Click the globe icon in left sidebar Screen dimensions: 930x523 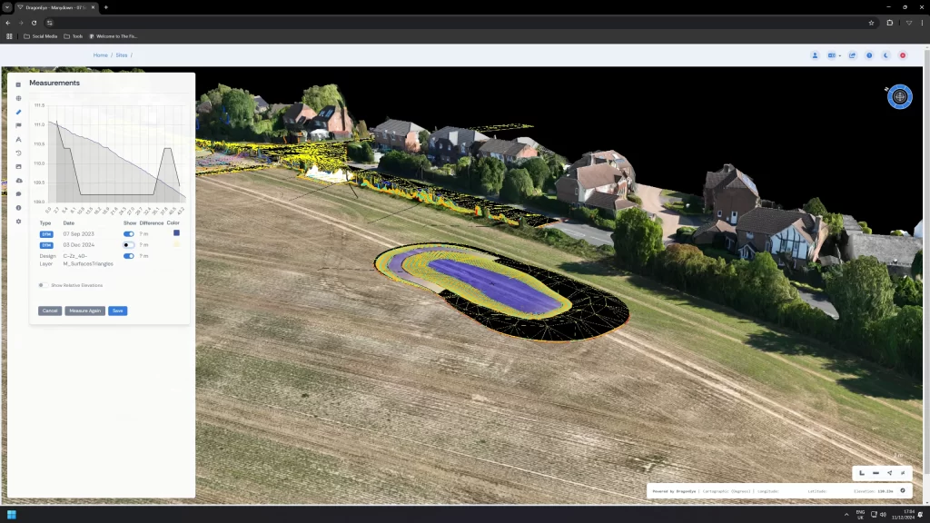pyautogui.click(x=18, y=98)
